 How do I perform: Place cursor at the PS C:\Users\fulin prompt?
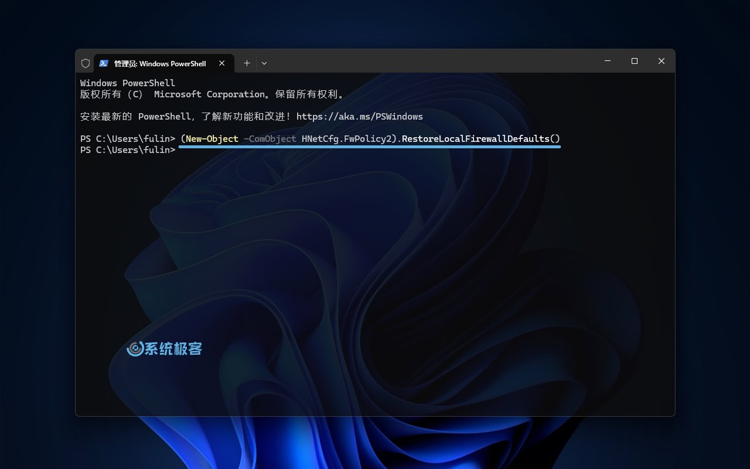coord(127,149)
